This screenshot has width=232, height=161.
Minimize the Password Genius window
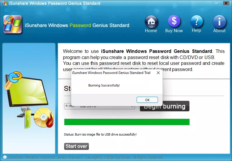tap(217, 3)
